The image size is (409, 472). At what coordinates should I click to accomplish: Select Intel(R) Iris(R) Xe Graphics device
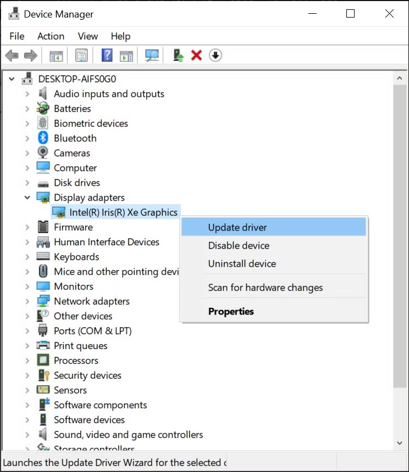(123, 212)
